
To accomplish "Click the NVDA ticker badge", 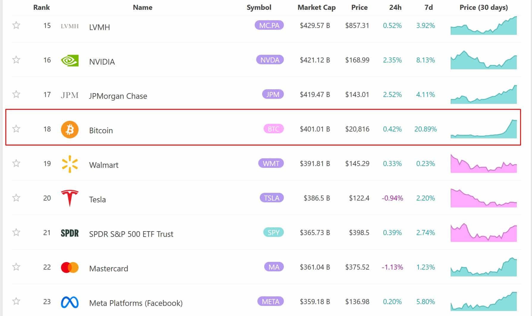I will coord(270,60).
